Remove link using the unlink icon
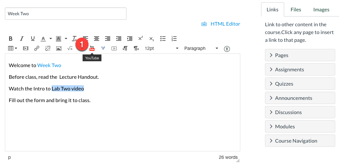The image size is (344, 164). [x=48, y=48]
